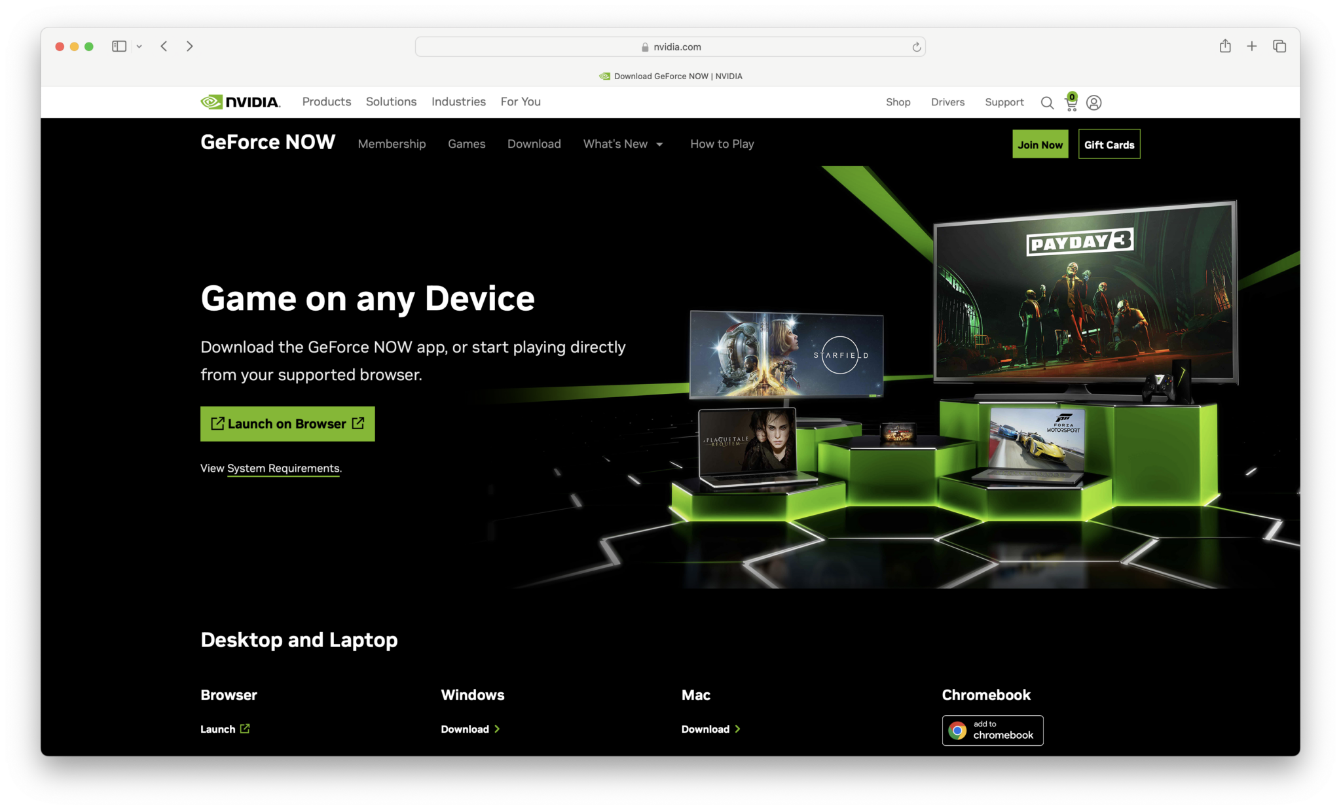This screenshot has width=1341, height=810.
Task: Open the site search magnifier icon
Action: (x=1047, y=103)
